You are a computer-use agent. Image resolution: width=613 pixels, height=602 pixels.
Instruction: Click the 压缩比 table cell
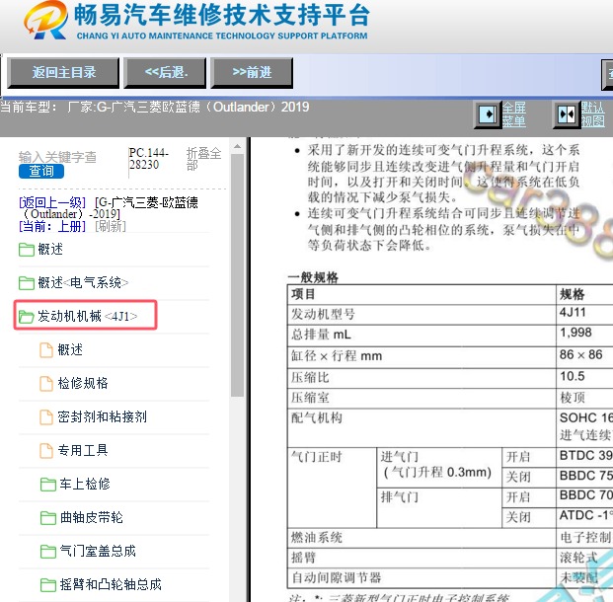tap(421, 378)
